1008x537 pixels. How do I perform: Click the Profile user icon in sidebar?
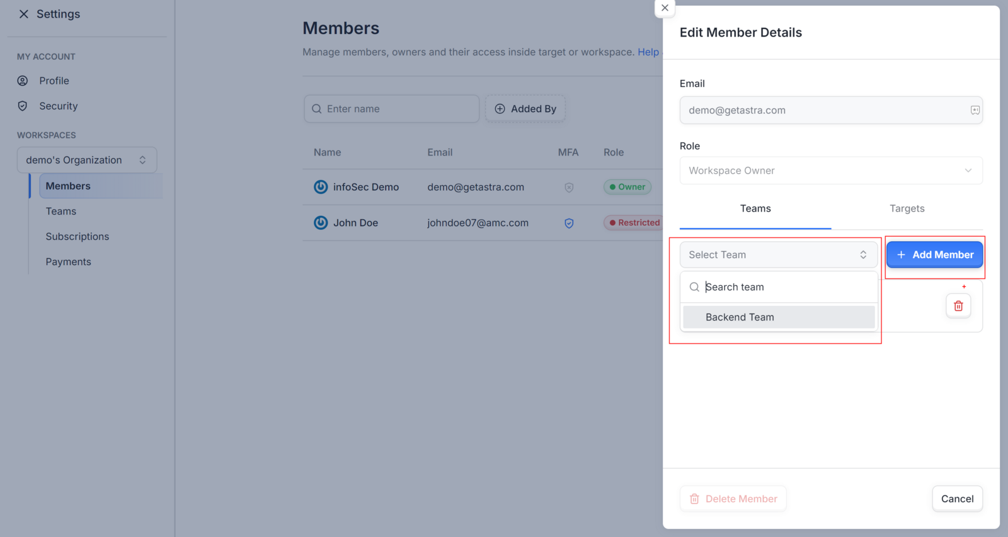(x=23, y=81)
